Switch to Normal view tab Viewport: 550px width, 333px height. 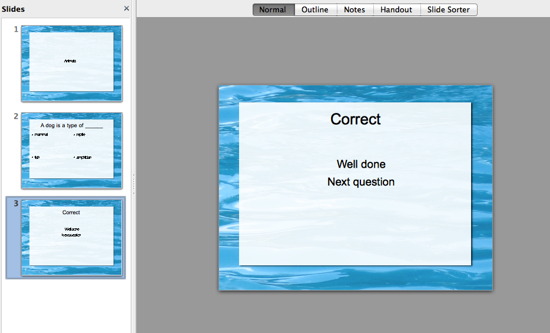point(273,9)
